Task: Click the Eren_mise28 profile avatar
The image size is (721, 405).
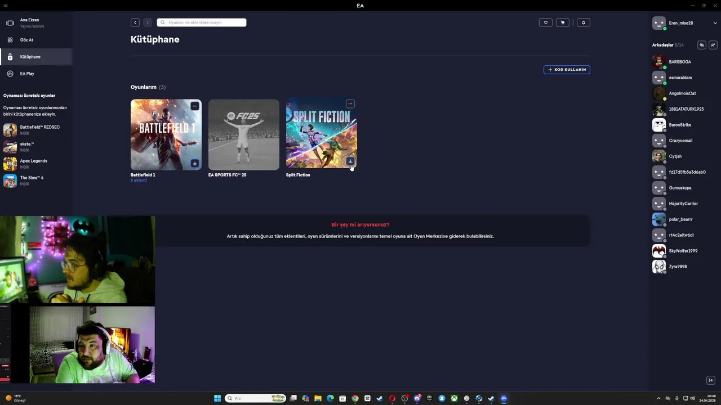Action: click(658, 23)
